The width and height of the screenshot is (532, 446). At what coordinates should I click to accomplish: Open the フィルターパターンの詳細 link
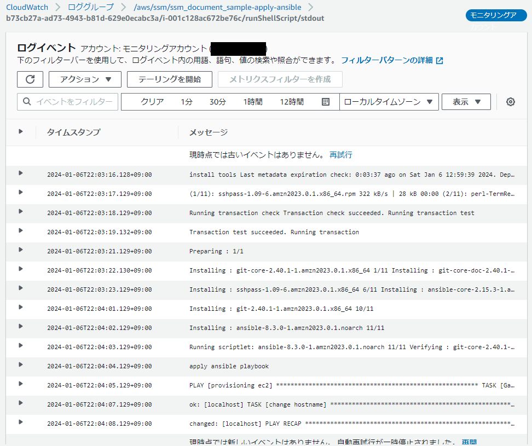387,60
